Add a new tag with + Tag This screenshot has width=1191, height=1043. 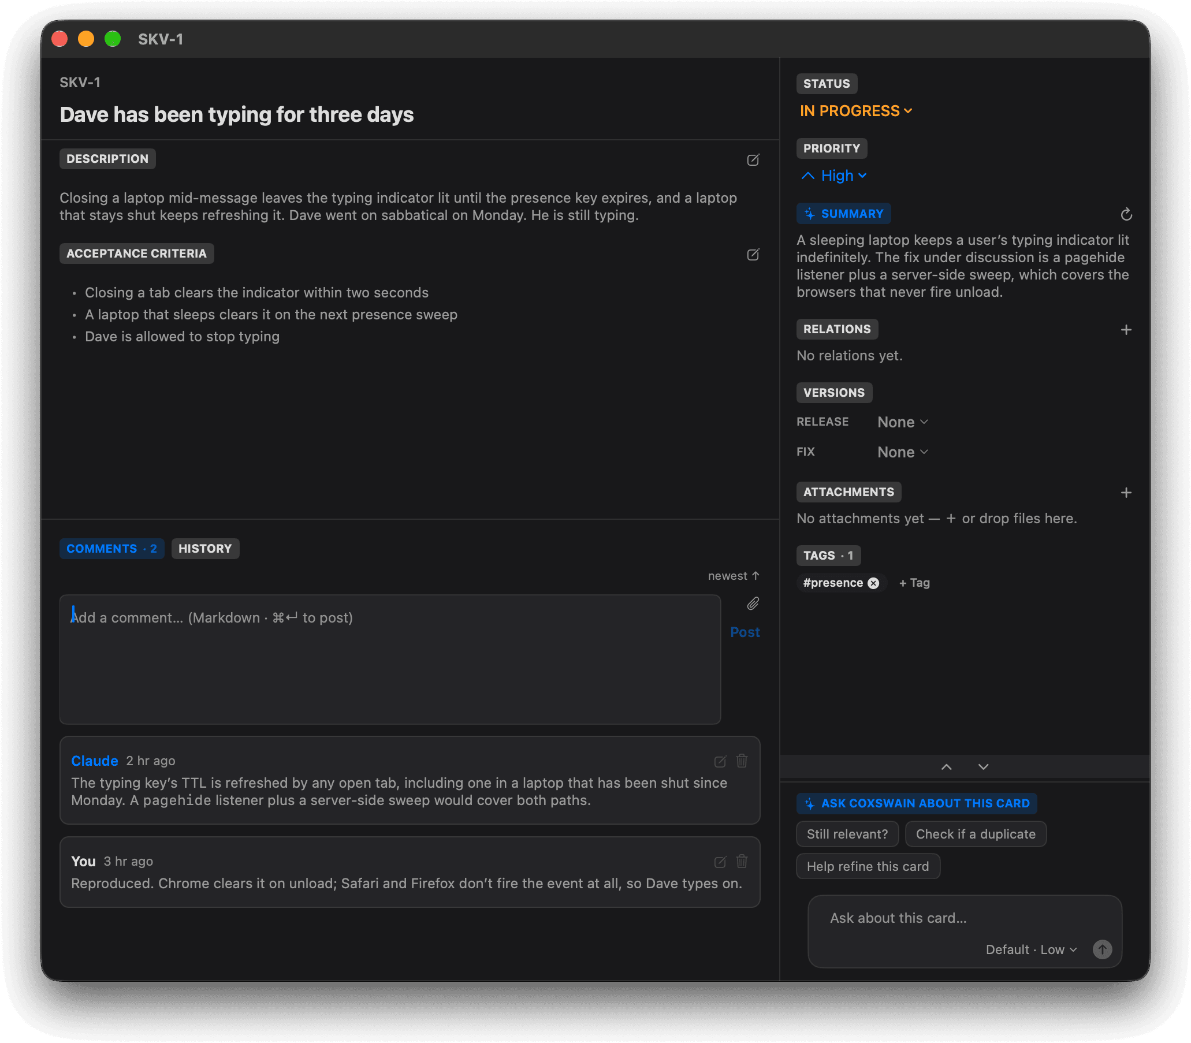(x=914, y=583)
